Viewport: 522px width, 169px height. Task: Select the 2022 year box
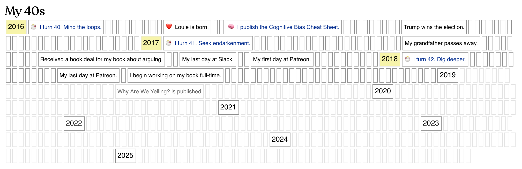74,123
